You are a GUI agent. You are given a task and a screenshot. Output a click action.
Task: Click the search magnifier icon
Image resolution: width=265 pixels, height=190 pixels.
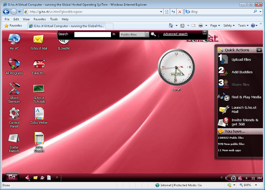[153, 34]
